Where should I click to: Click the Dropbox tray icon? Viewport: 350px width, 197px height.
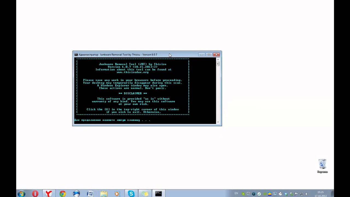click(286, 194)
